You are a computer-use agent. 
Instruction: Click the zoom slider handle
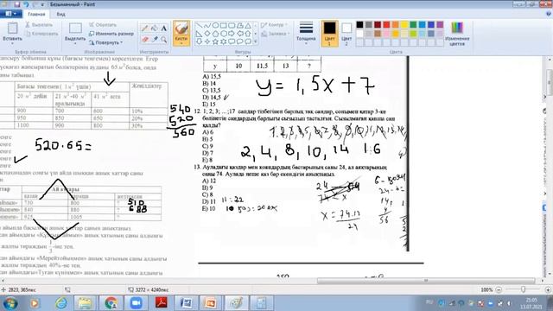pyautogui.click(x=524, y=289)
